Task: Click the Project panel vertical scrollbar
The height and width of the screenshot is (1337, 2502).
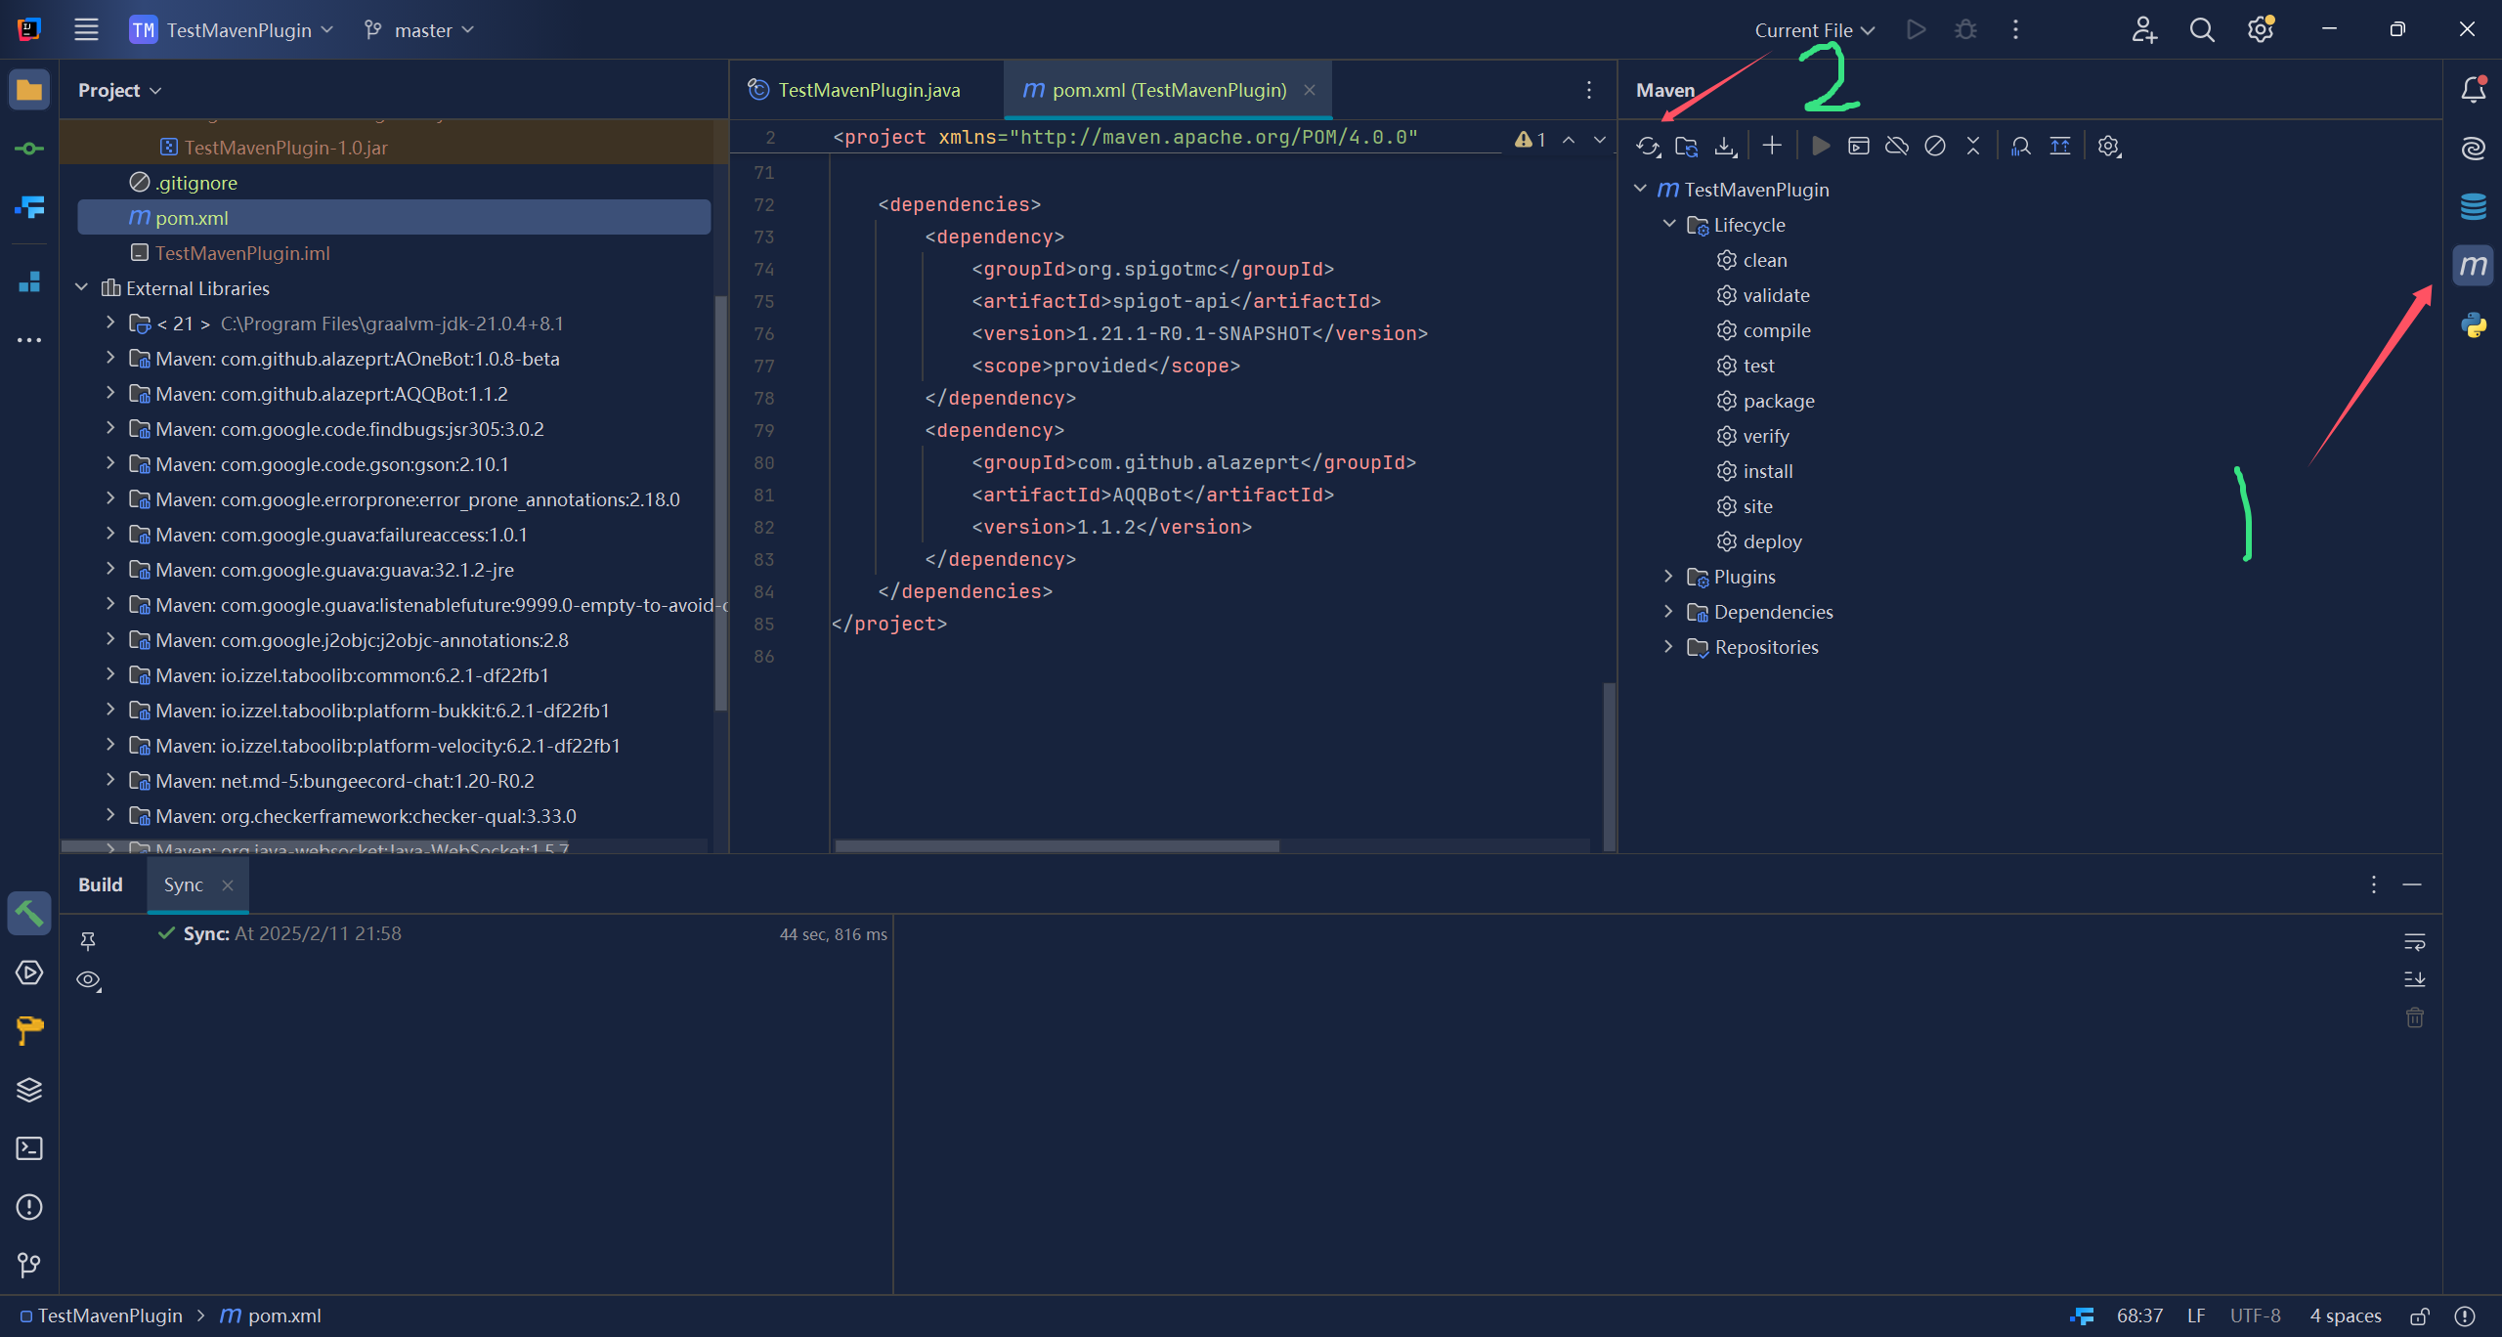Action: [x=720, y=502]
